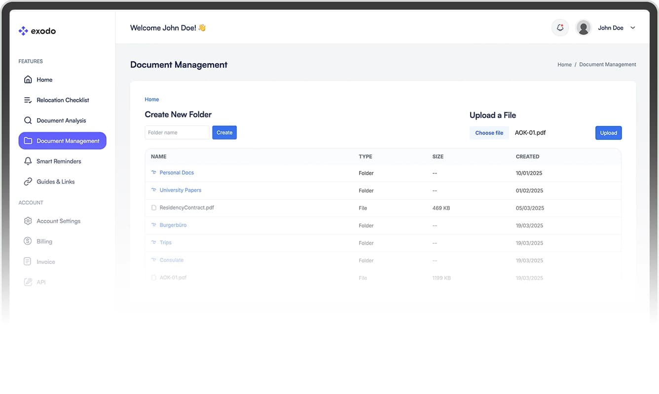Click Home in top-right breadcrumb

click(x=564, y=65)
